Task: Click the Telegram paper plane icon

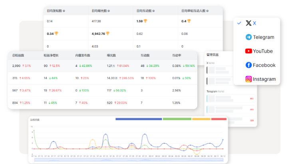Action: pos(249,37)
